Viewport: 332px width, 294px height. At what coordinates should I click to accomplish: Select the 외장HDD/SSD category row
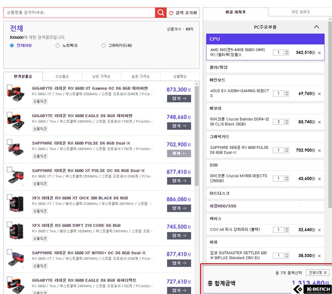coord(265,206)
